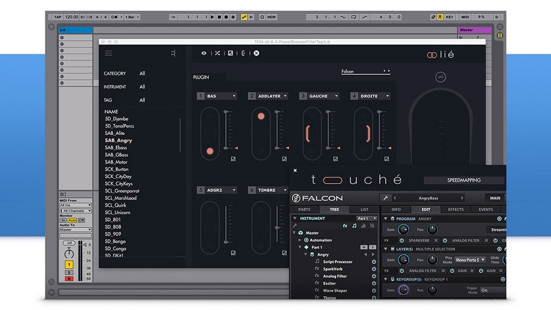Click the music note icon in Falcon tree toolbar
Viewport: 551px width, 310px height.
coord(354,226)
